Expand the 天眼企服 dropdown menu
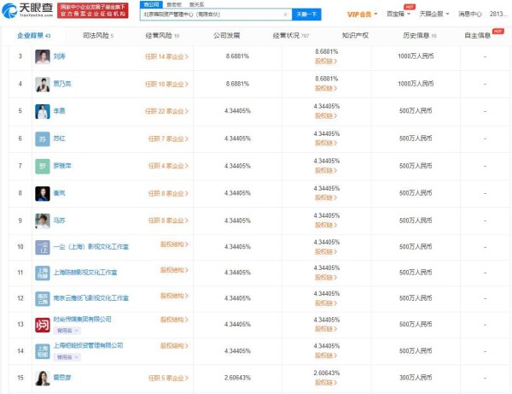The height and width of the screenshot is (394, 512). coord(434,14)
